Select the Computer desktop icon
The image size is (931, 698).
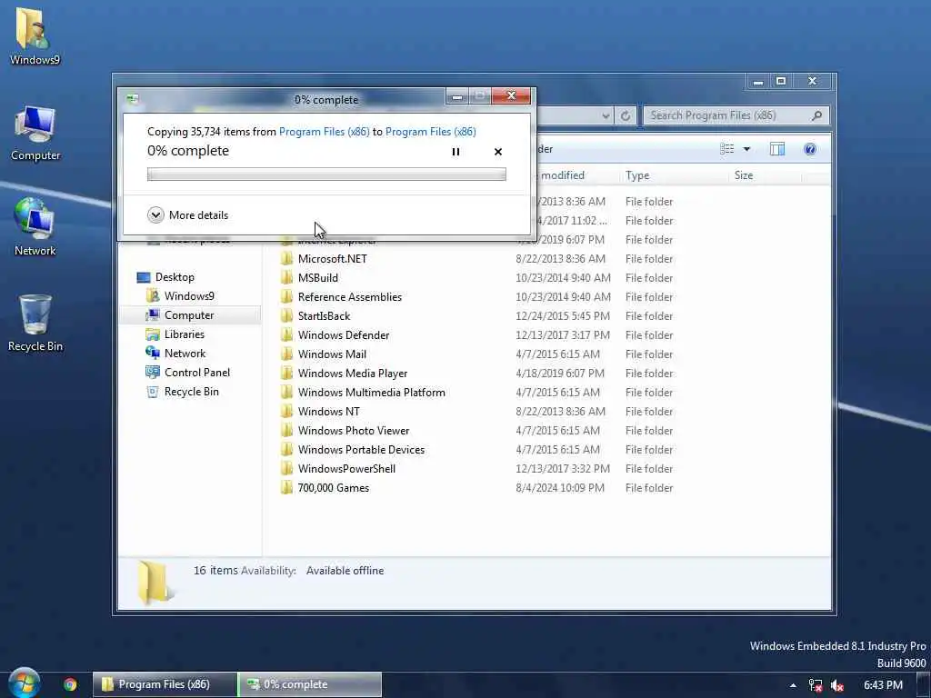(x=35, y=133)
